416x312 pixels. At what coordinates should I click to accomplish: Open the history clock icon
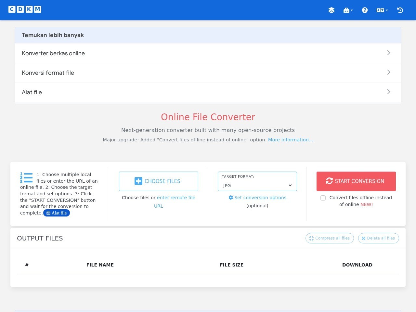[x=400, y=10]
